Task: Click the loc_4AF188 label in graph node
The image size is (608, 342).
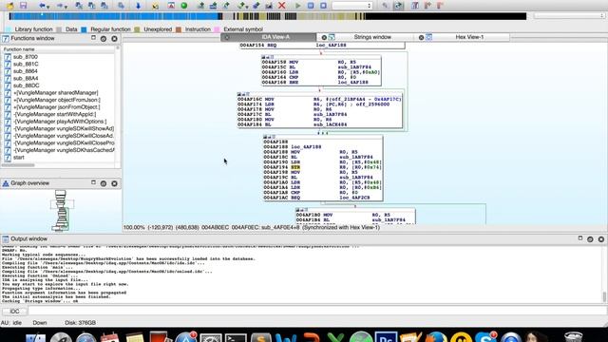Action: point(306,147)
